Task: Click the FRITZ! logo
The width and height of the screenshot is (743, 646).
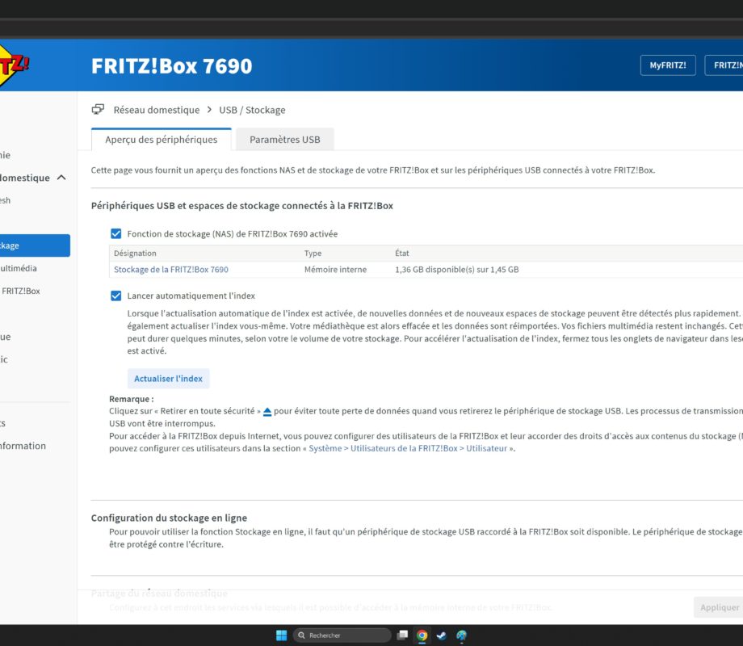Action: point(13,65)
